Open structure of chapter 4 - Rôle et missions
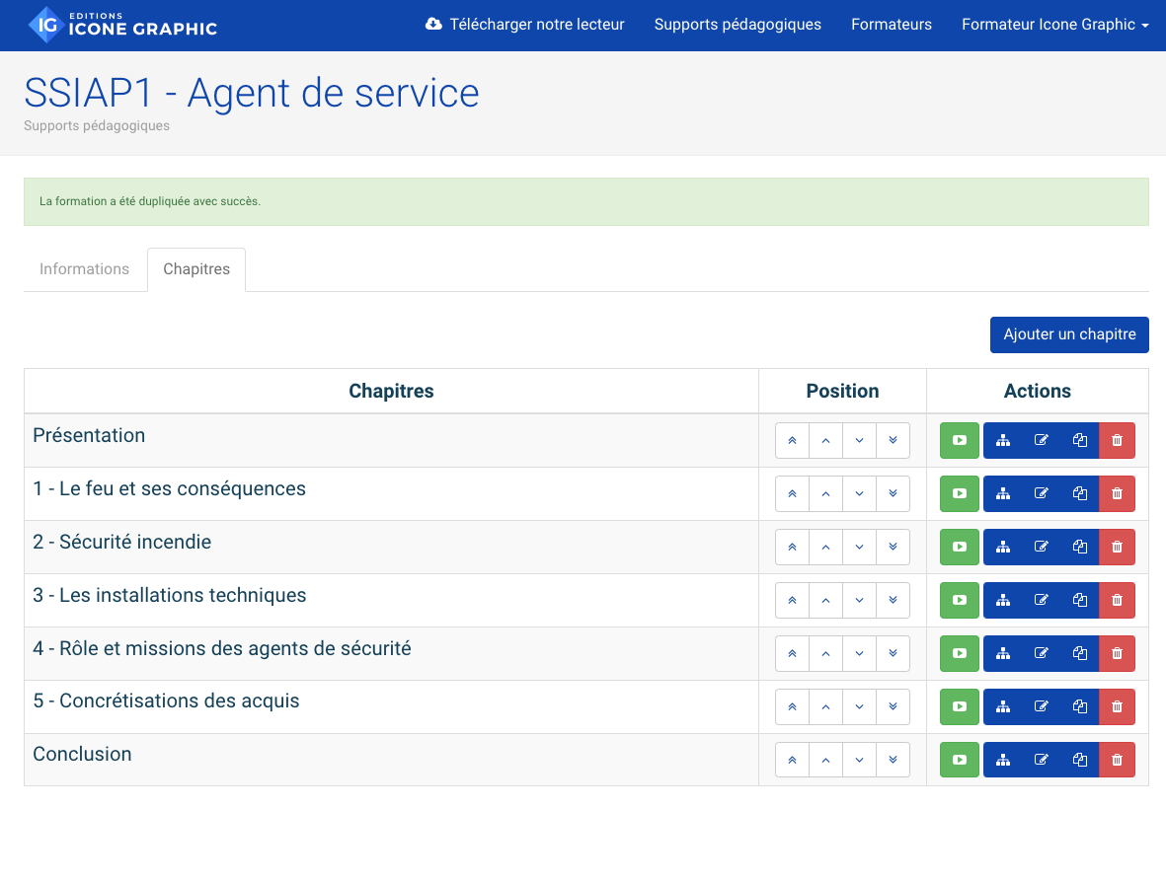 pyautogui.click(x=1003, y=654)
